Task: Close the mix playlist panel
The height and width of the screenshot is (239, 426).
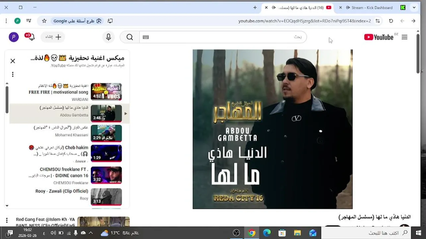Action: point(13,61)
